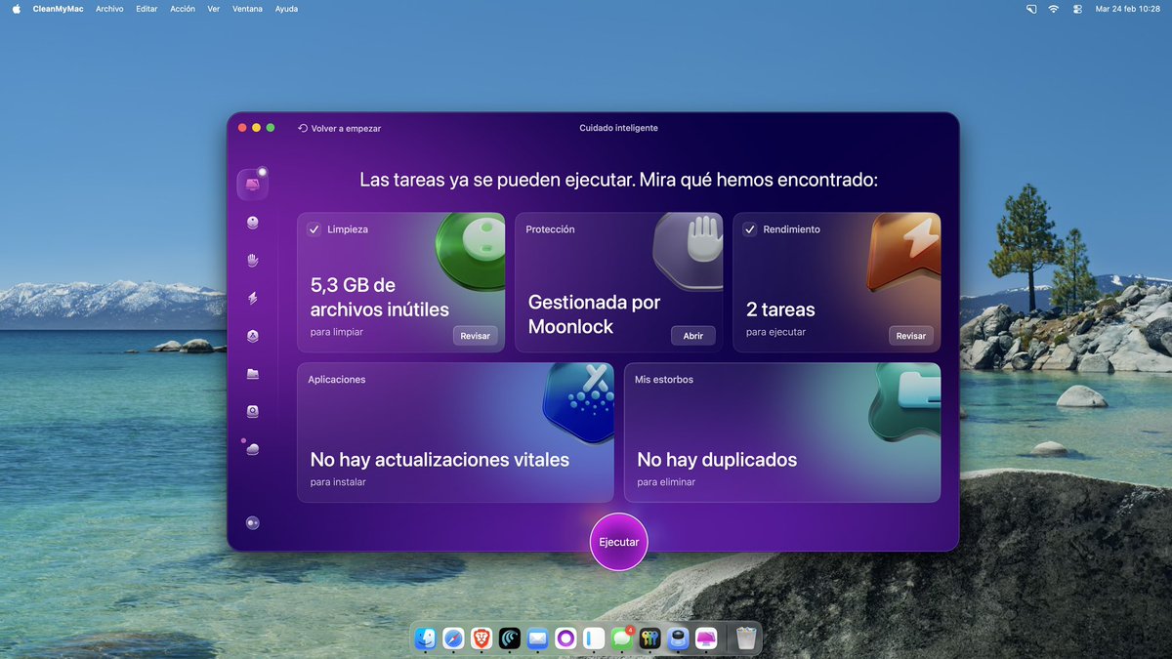Screen dimensions: 1172x659
Task: Launch Safari from the Dock
Action: pyautogui.click(x=453, y=638)
